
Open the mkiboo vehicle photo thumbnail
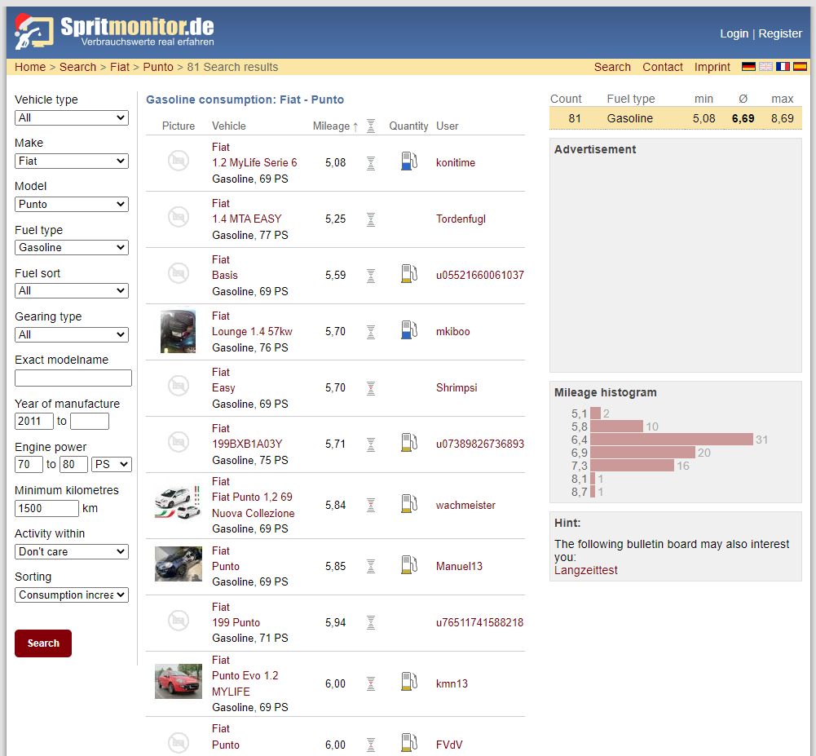[x=178, y=332]
